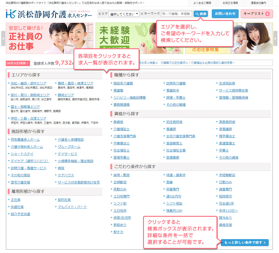Open the 正社員のお仕事 banner
Image resolution: width=279 pixels, height=253 pixels.
50,38
